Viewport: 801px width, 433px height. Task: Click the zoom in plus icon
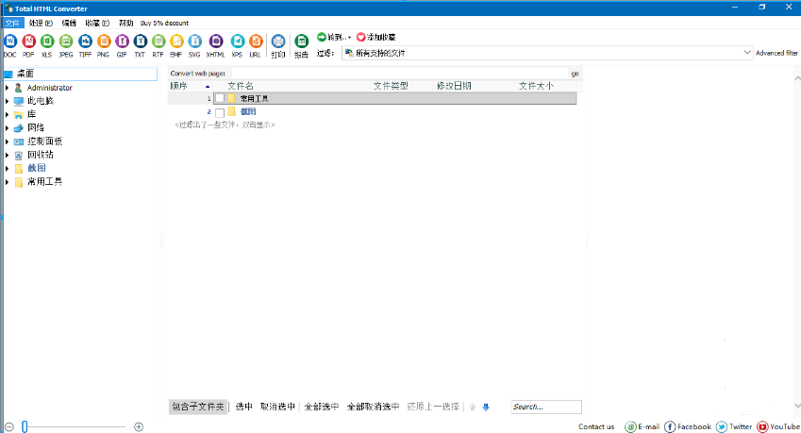[139, 427]
